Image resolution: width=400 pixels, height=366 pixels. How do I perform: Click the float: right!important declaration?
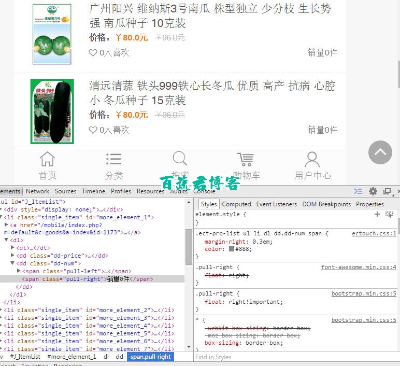244,302
